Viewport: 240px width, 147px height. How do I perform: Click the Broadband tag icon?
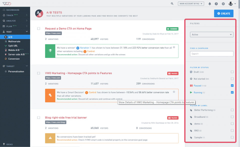tap(191, 117)
